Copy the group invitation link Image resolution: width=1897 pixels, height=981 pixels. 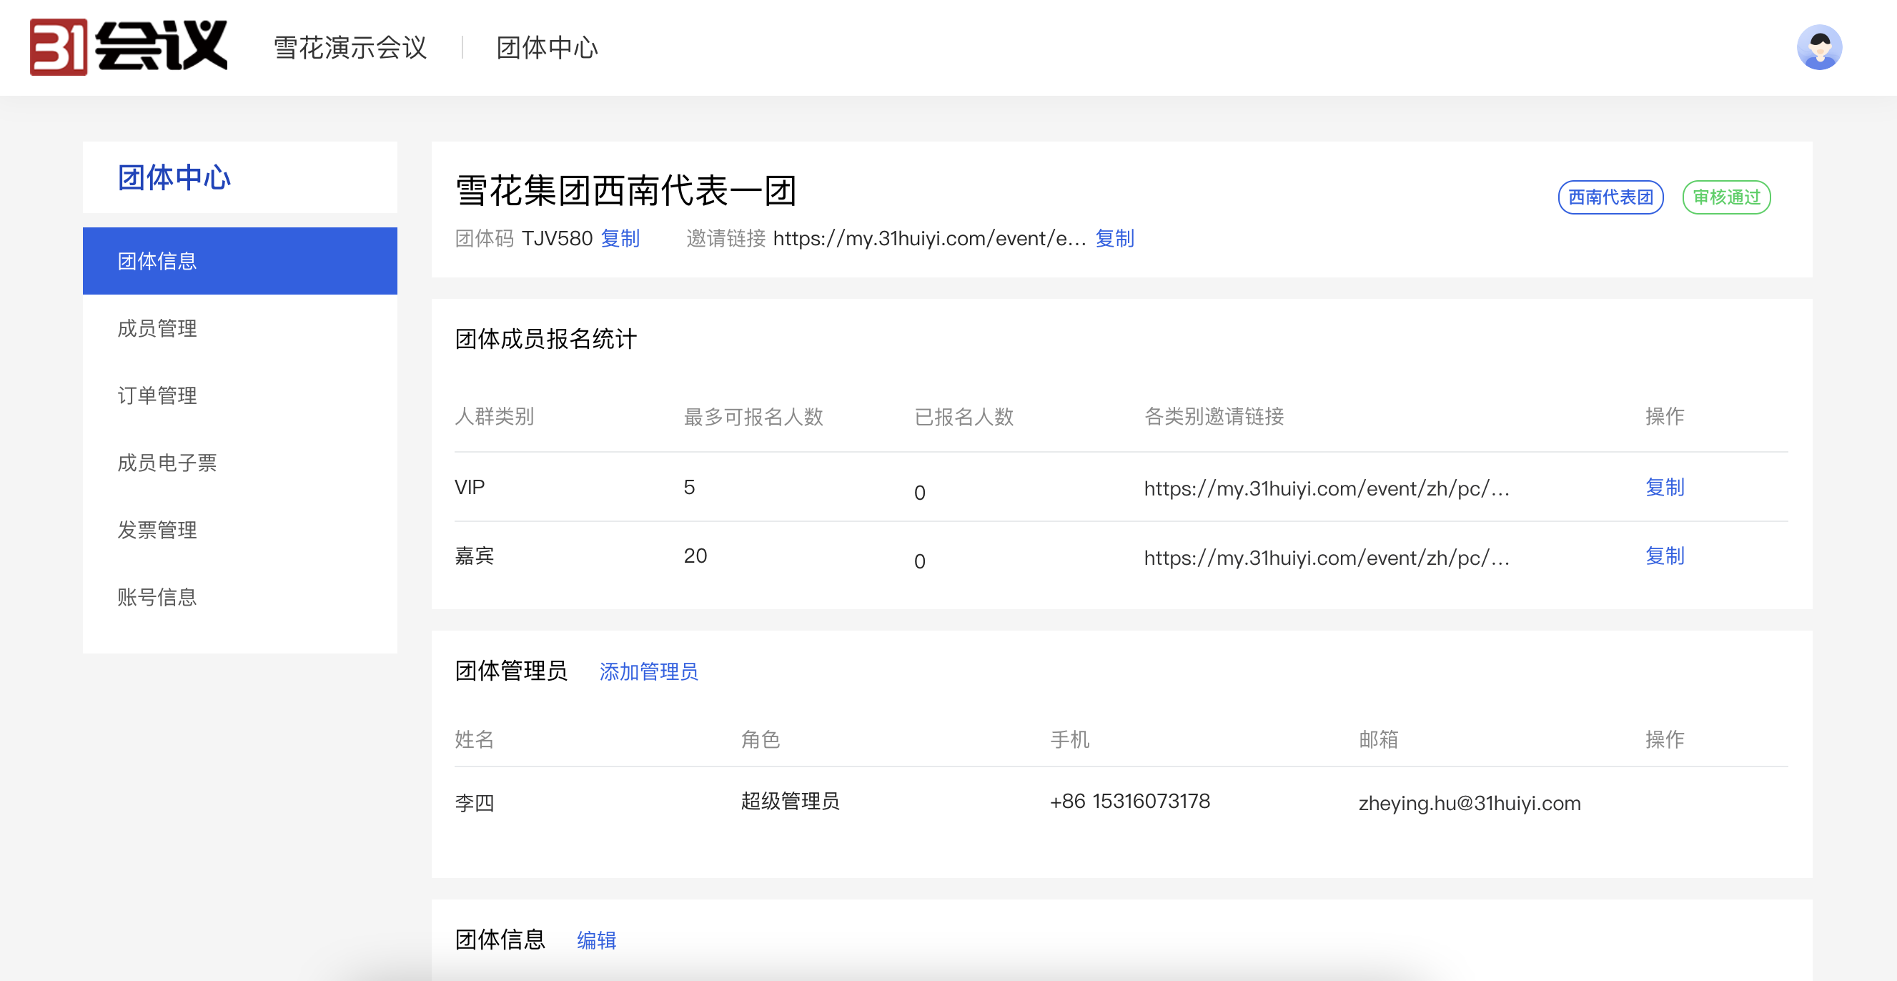[1114, 239]
